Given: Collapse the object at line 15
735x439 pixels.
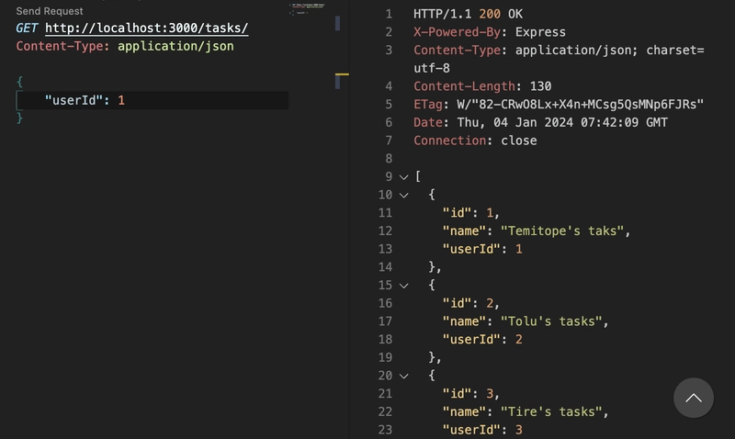Looking at the screenshot, I should [403, 286].
